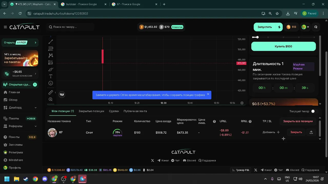Viewport: 328px width, 184px height.
Task: Open X link in the center footer
Action: 152,160
